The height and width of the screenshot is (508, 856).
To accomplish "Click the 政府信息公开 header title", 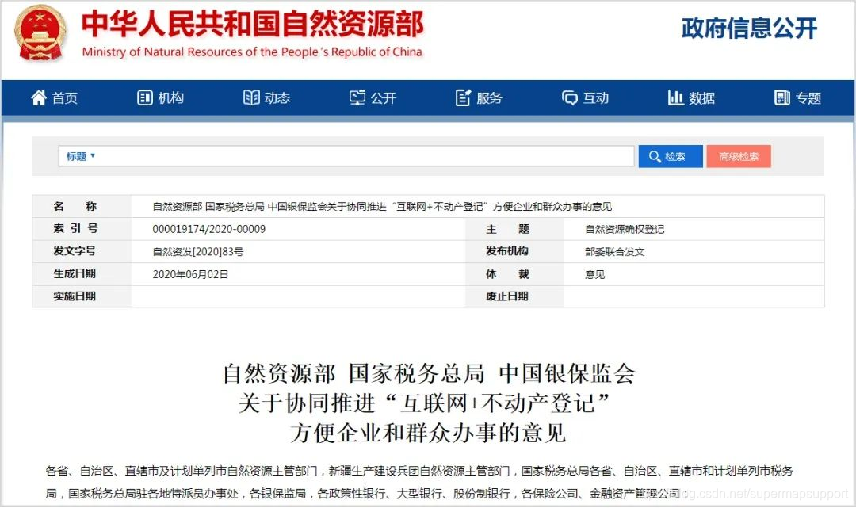I will [749, 28].
